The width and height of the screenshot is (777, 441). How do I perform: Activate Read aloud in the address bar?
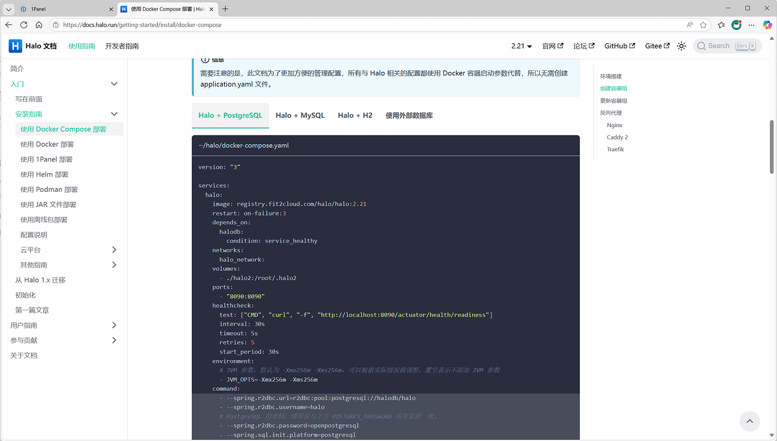pos(690,25)
